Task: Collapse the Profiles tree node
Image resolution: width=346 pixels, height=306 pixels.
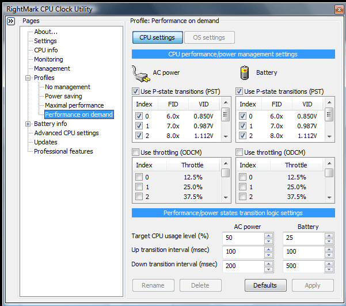Action: 28,78
